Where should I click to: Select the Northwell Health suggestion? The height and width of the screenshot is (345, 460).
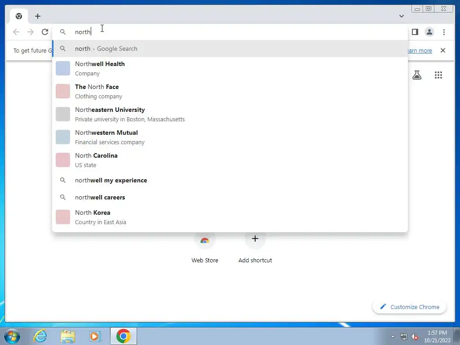click(x=230, y=68)
